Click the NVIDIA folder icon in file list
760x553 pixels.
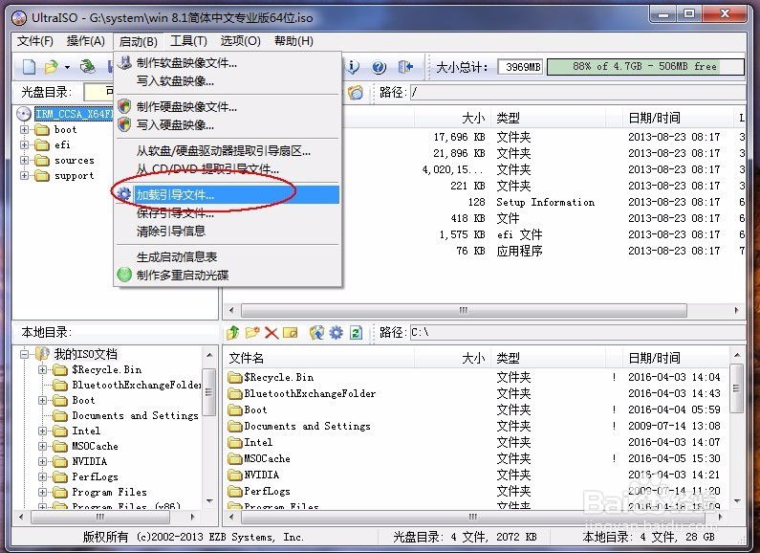tap(235, 475)
